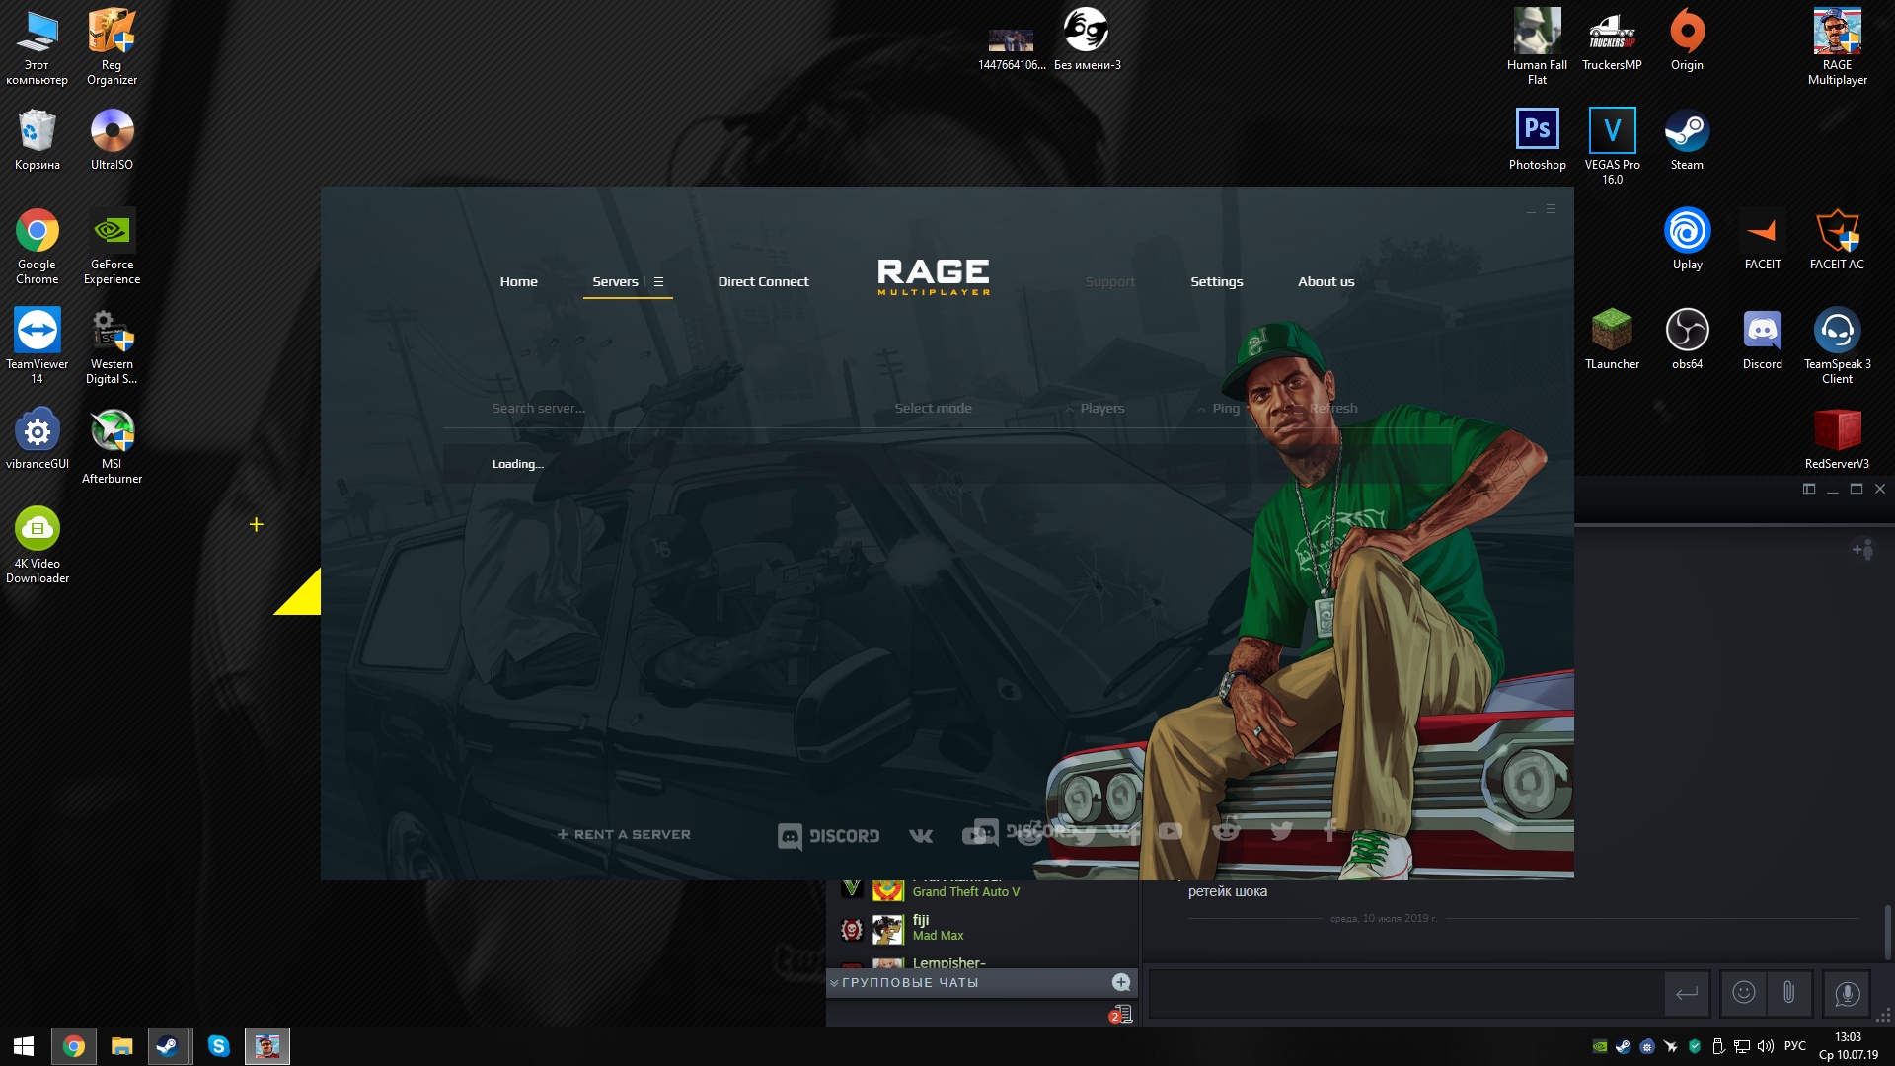Viewport: 1895px width, 1066px height.
Task: Open the server filter list icon beside Servers
Action: [658, 282]
